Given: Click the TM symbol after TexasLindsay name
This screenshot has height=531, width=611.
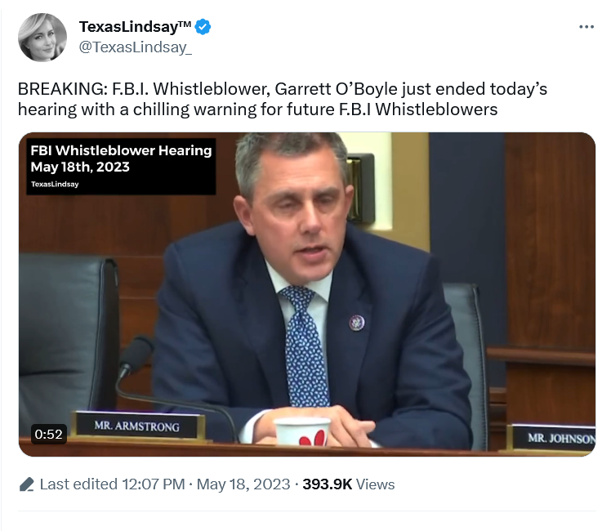Looking at the screenshot, I should click(185, 25).
